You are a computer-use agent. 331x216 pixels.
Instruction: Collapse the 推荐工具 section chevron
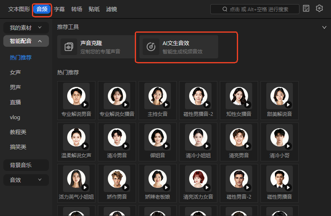point(324,27)
